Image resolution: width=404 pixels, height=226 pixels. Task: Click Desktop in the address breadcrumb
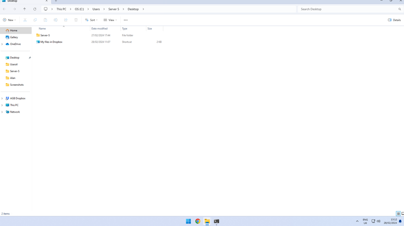[133, 9]
